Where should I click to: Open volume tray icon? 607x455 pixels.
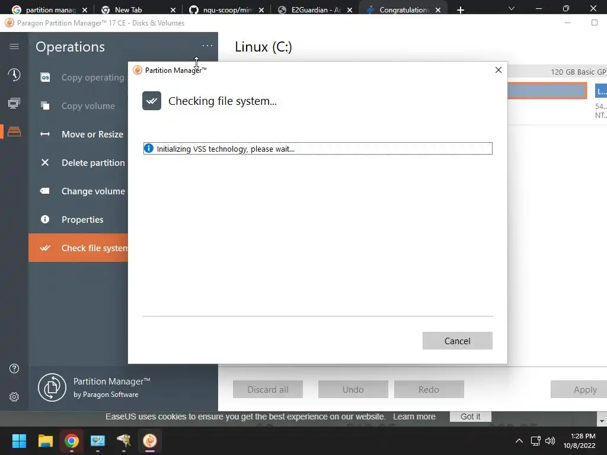550,441
